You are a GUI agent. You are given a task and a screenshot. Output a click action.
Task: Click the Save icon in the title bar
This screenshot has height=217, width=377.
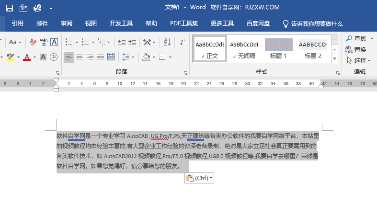point(10,8)
